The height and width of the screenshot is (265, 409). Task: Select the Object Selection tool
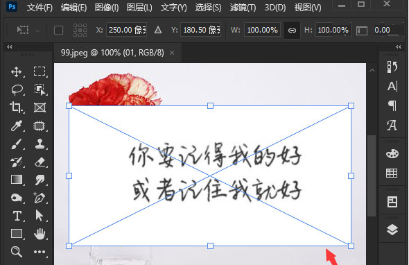tap(40, 89)
